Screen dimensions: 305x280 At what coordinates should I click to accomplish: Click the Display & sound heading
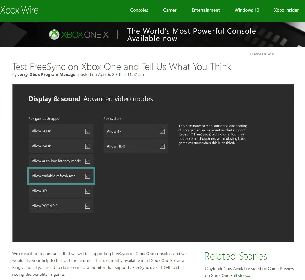click(x=55, y=99)
